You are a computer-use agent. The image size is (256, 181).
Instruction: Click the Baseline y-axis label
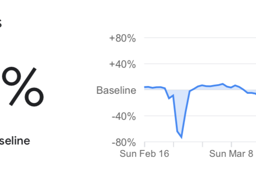[116, 90]
